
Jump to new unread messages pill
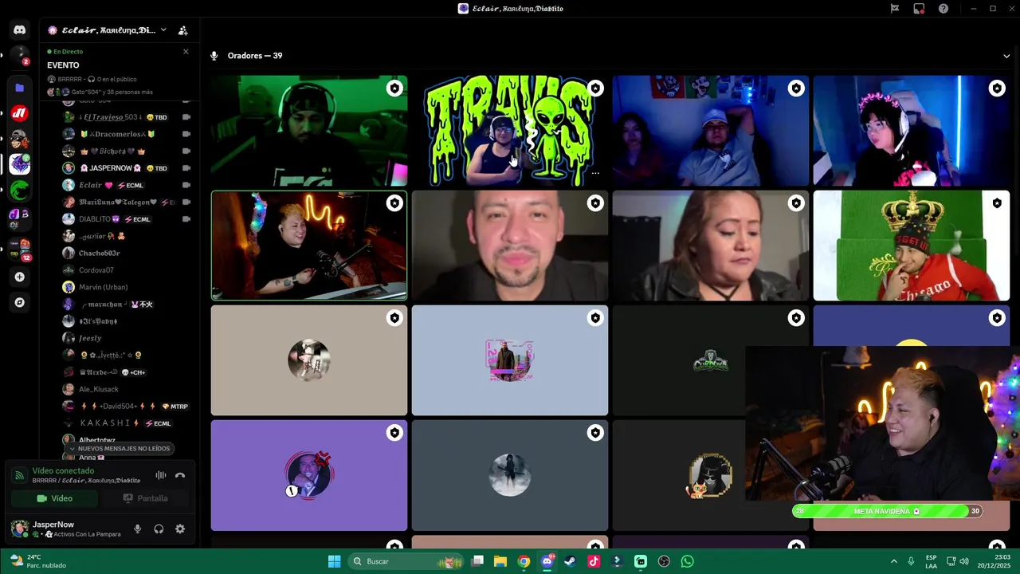click(120, 449)
